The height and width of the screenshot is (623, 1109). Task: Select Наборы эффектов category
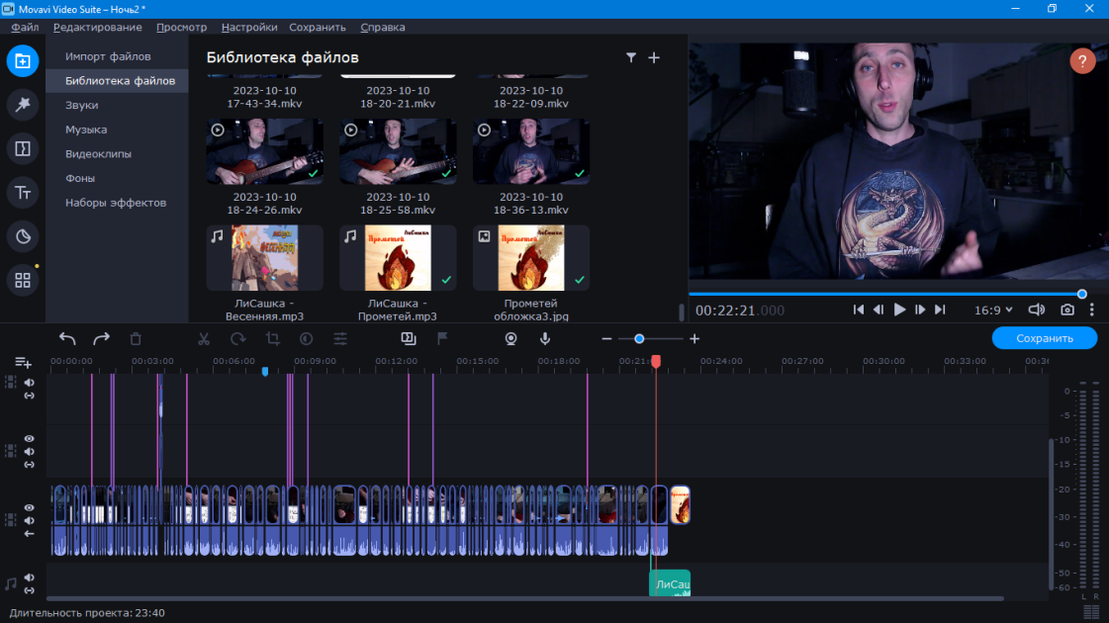(118, 203)
